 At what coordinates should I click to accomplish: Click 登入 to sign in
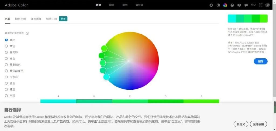pyautogui.click(x=254, y=5)
